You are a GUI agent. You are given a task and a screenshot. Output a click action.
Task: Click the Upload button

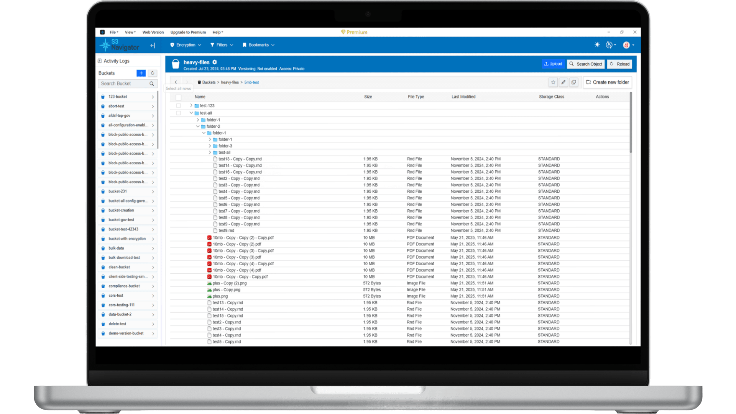click(x=553, y=64)
